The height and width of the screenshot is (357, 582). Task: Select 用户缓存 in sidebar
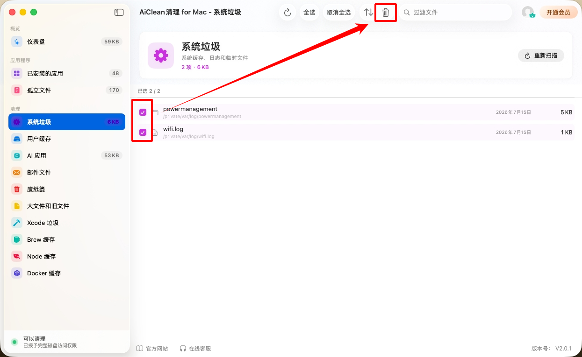(67, 139)
